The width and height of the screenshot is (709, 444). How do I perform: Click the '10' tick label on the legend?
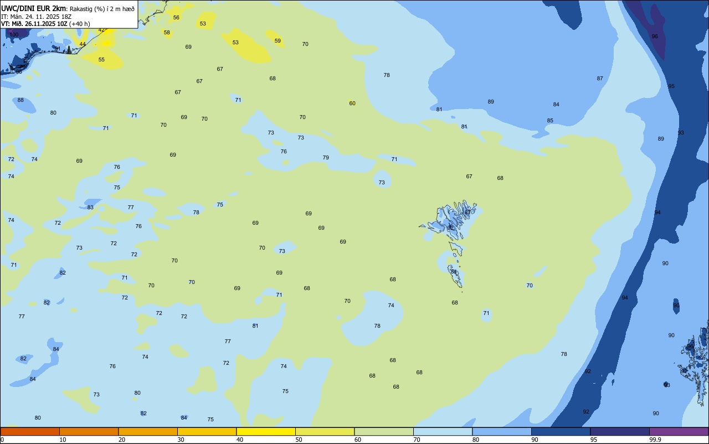pos(63,440)
